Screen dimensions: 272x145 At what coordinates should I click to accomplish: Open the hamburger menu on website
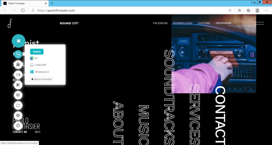click(x=259, y=23)
